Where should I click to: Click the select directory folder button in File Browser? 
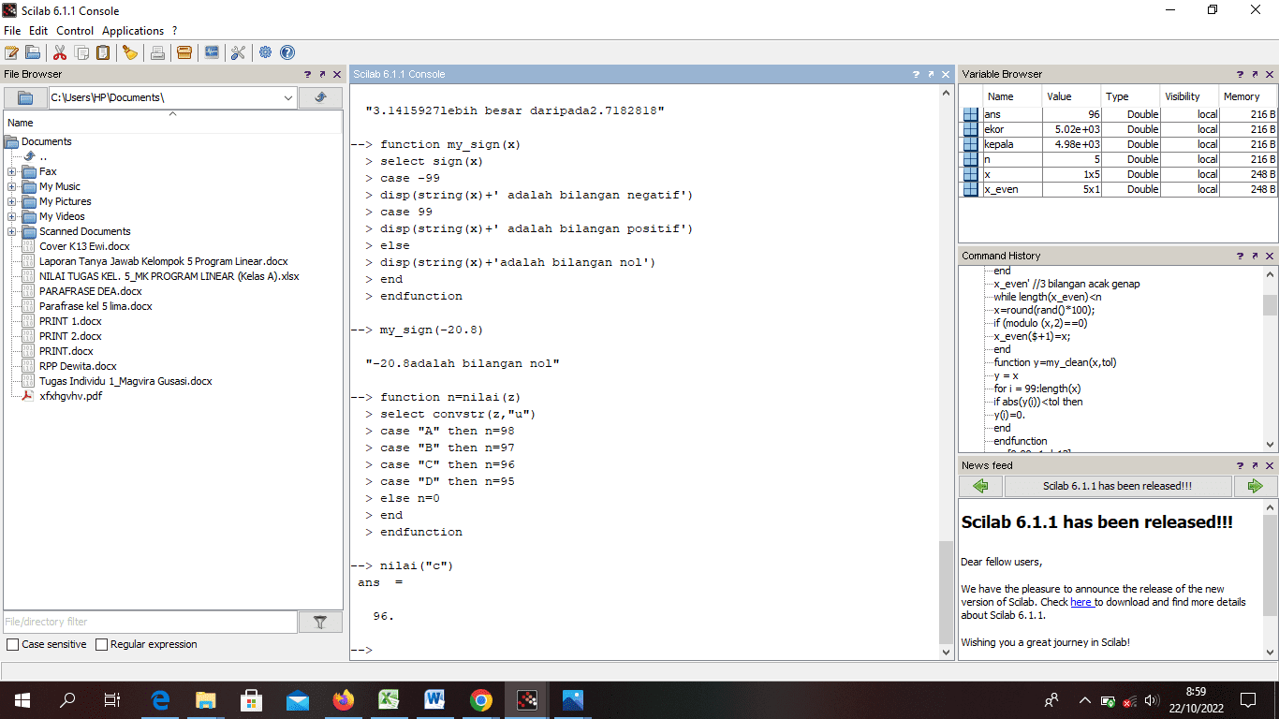pos(25,97)
